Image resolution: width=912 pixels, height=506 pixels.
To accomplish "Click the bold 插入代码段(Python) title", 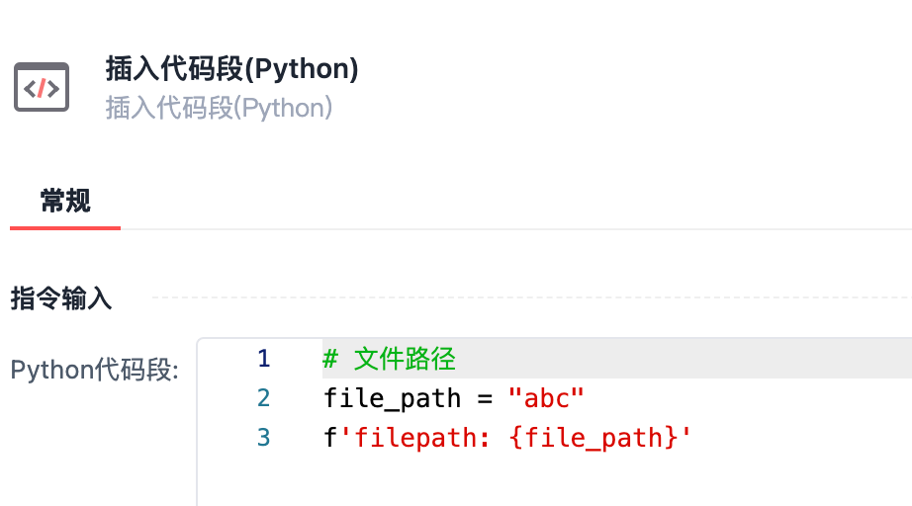I will click(x=231, y=69).
